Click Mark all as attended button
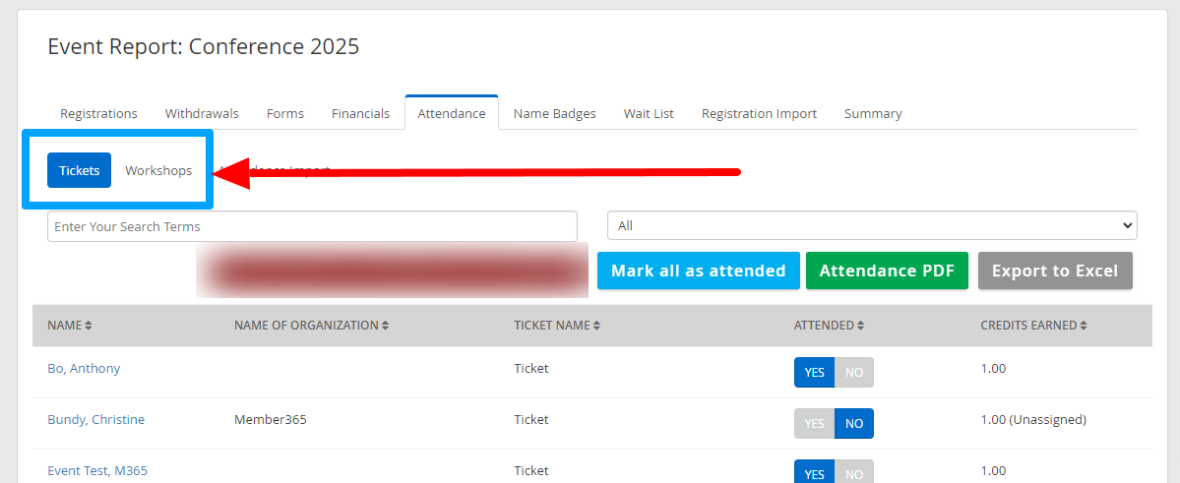 coord(698,271)
